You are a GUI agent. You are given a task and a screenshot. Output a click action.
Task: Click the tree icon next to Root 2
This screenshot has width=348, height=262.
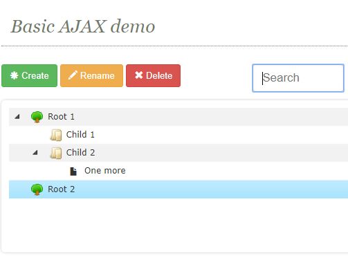click(37, 189)
